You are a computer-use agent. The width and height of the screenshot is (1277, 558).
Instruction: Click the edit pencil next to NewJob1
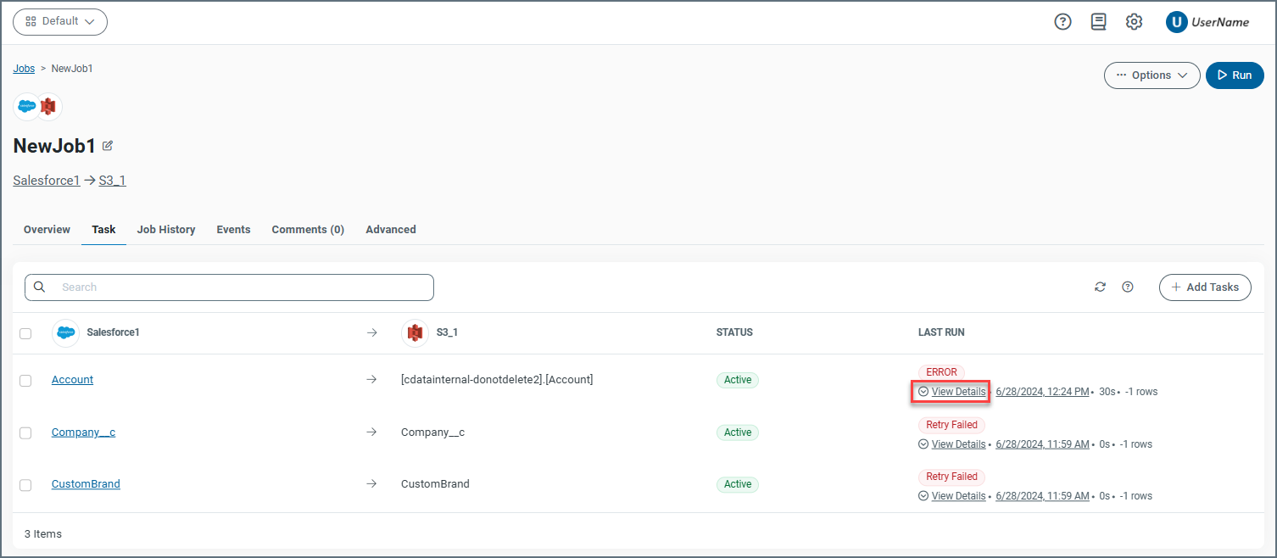[x=108, y=146]
